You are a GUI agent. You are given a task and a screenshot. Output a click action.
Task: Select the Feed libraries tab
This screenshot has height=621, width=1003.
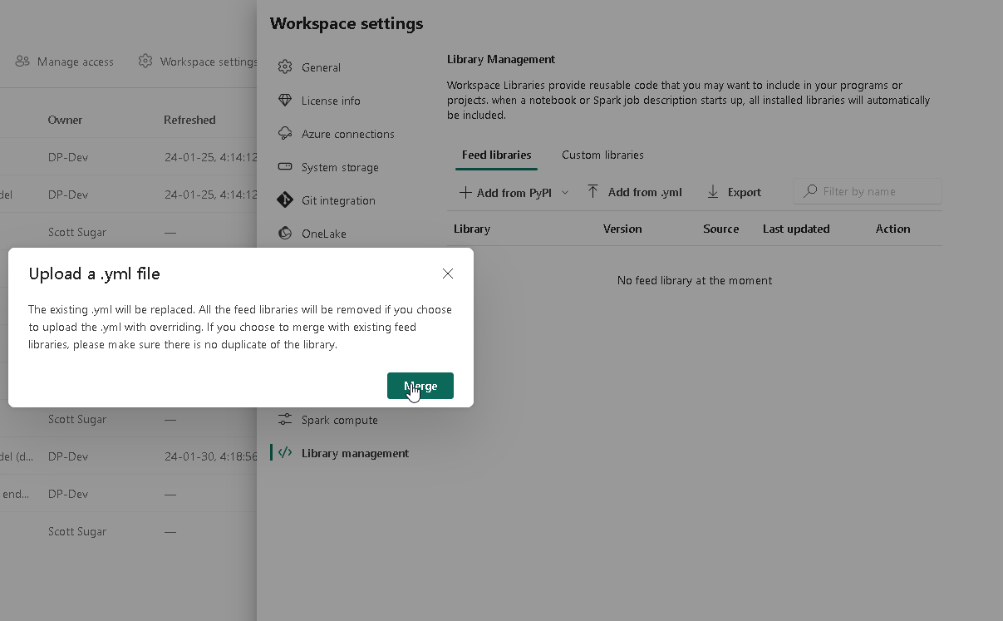click(496, 155)
